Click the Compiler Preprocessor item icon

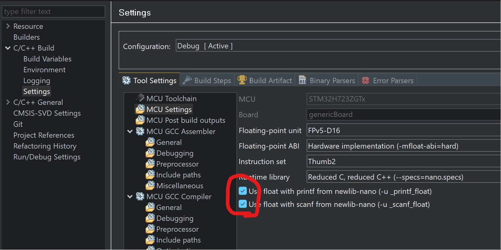(150, 229)
